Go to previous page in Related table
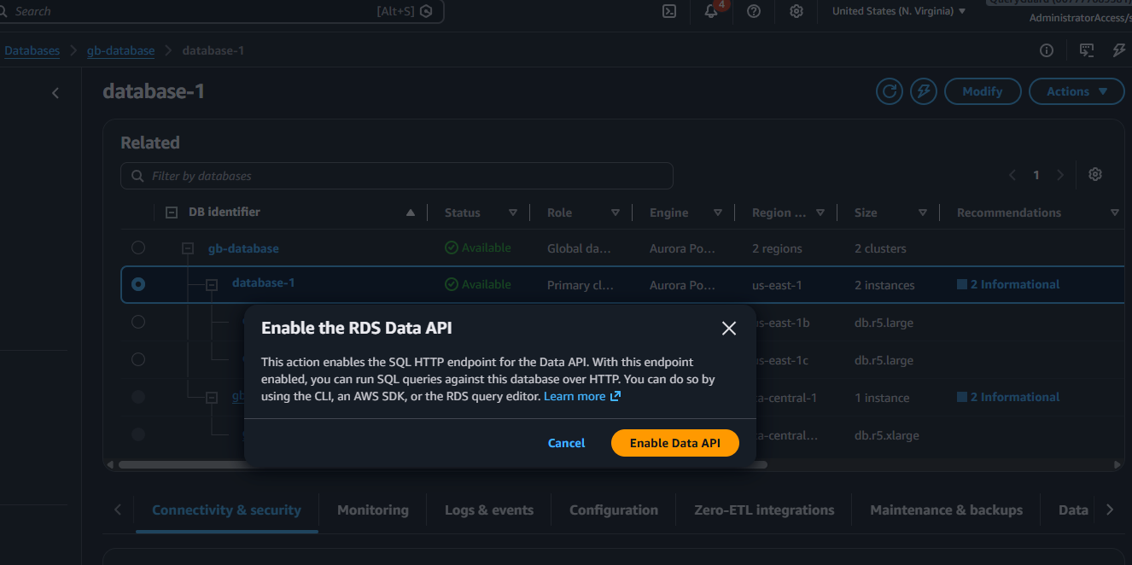This screenshot has height=565, width=1132. click(x=1012, y=175)
